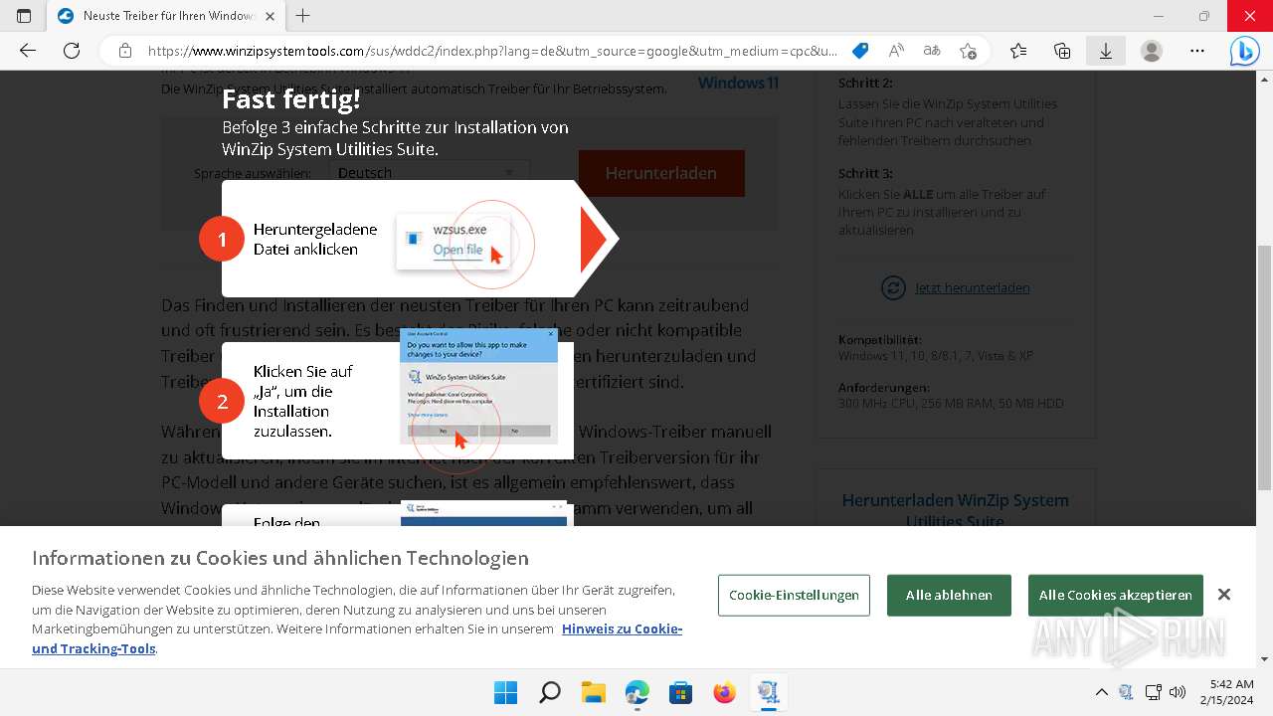Reload the current page
The image size is (1273, 716).
pyautogui.click(x=72, y=51)
